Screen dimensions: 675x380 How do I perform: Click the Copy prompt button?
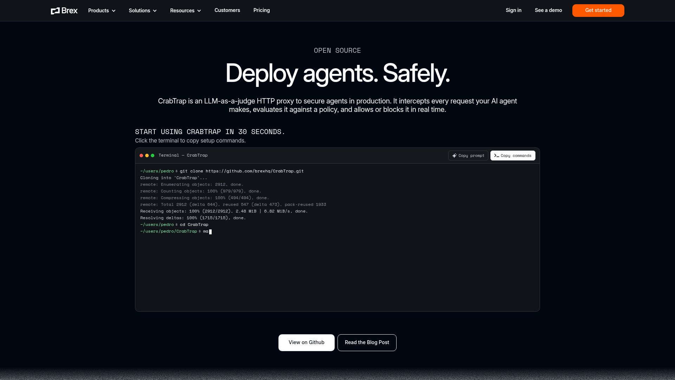[468, 156]
